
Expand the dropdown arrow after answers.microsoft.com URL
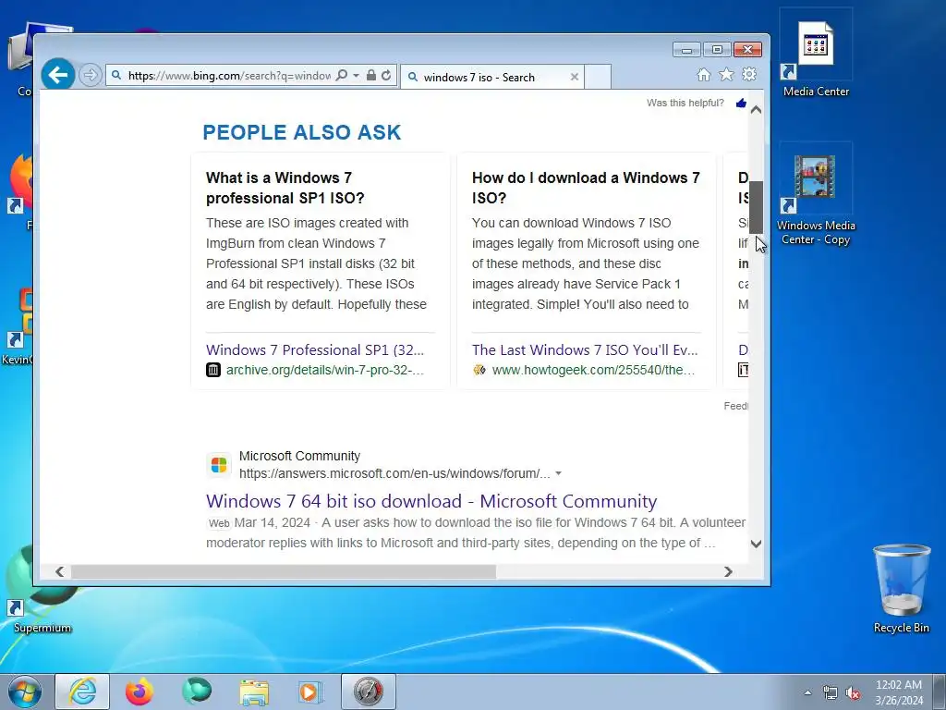point(559,473)
